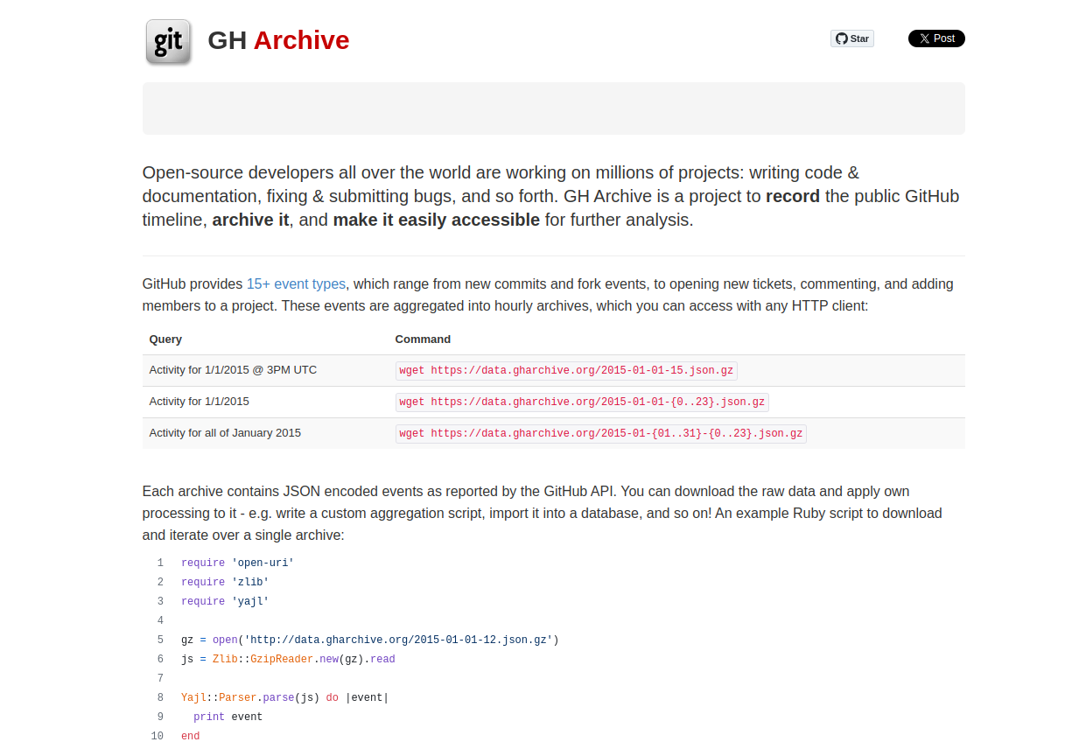1086x742 pixels.
Task: Click the require 'zlib' code line
Action: click(225, 582)
